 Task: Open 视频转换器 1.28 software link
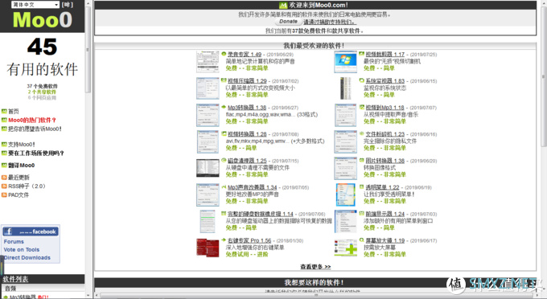click(x=247, y=134)
